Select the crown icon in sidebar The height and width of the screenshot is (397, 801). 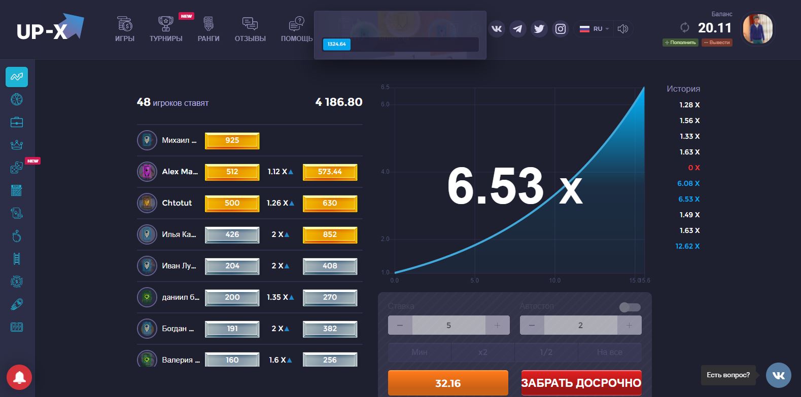pos(17,145)
